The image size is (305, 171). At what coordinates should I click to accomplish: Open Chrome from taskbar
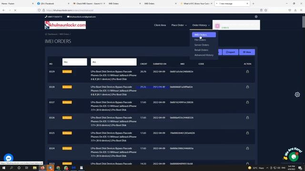tap(58, 168)
